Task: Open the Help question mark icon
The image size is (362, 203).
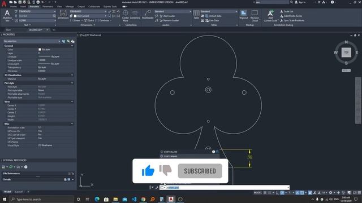Action: pyautogui.click(x=332, y=2)
